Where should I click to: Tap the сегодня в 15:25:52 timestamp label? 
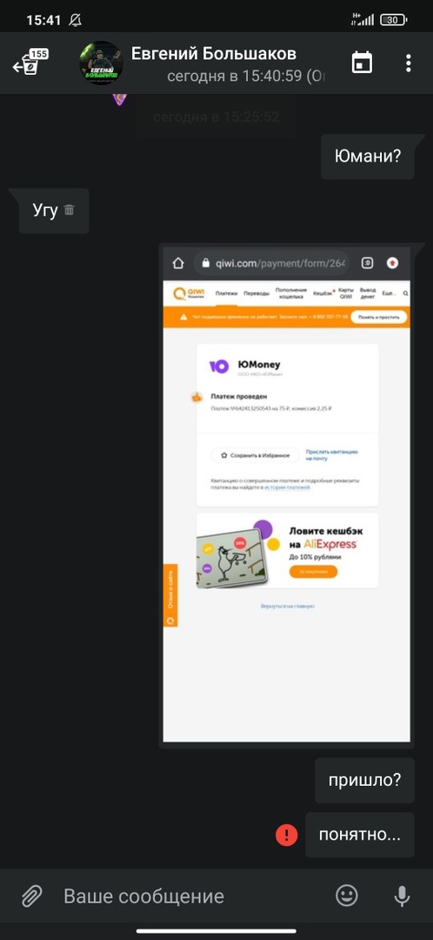click(x=216, y=117)
